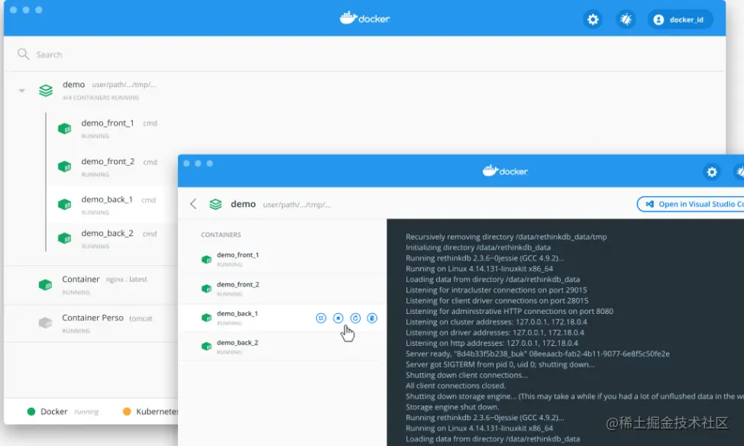Image resolution: width=744 pixels, height=446 pixels.
Task: Open settings gear in back Docker window
Action: (593, 19)
